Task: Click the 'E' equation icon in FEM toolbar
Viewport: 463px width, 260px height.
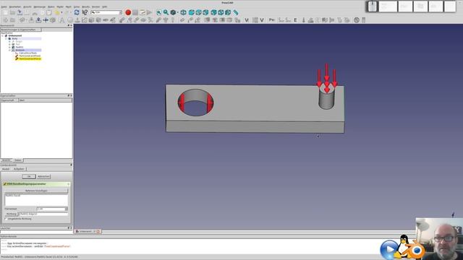Action: click(x=295, y=20)
